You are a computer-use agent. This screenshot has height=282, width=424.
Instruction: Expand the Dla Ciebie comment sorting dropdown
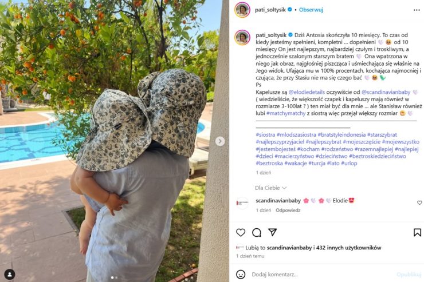pos(270,188)
